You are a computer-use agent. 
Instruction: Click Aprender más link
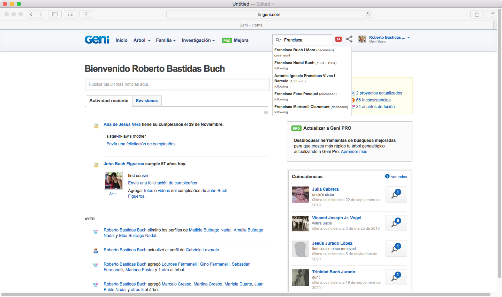[354, 152]
